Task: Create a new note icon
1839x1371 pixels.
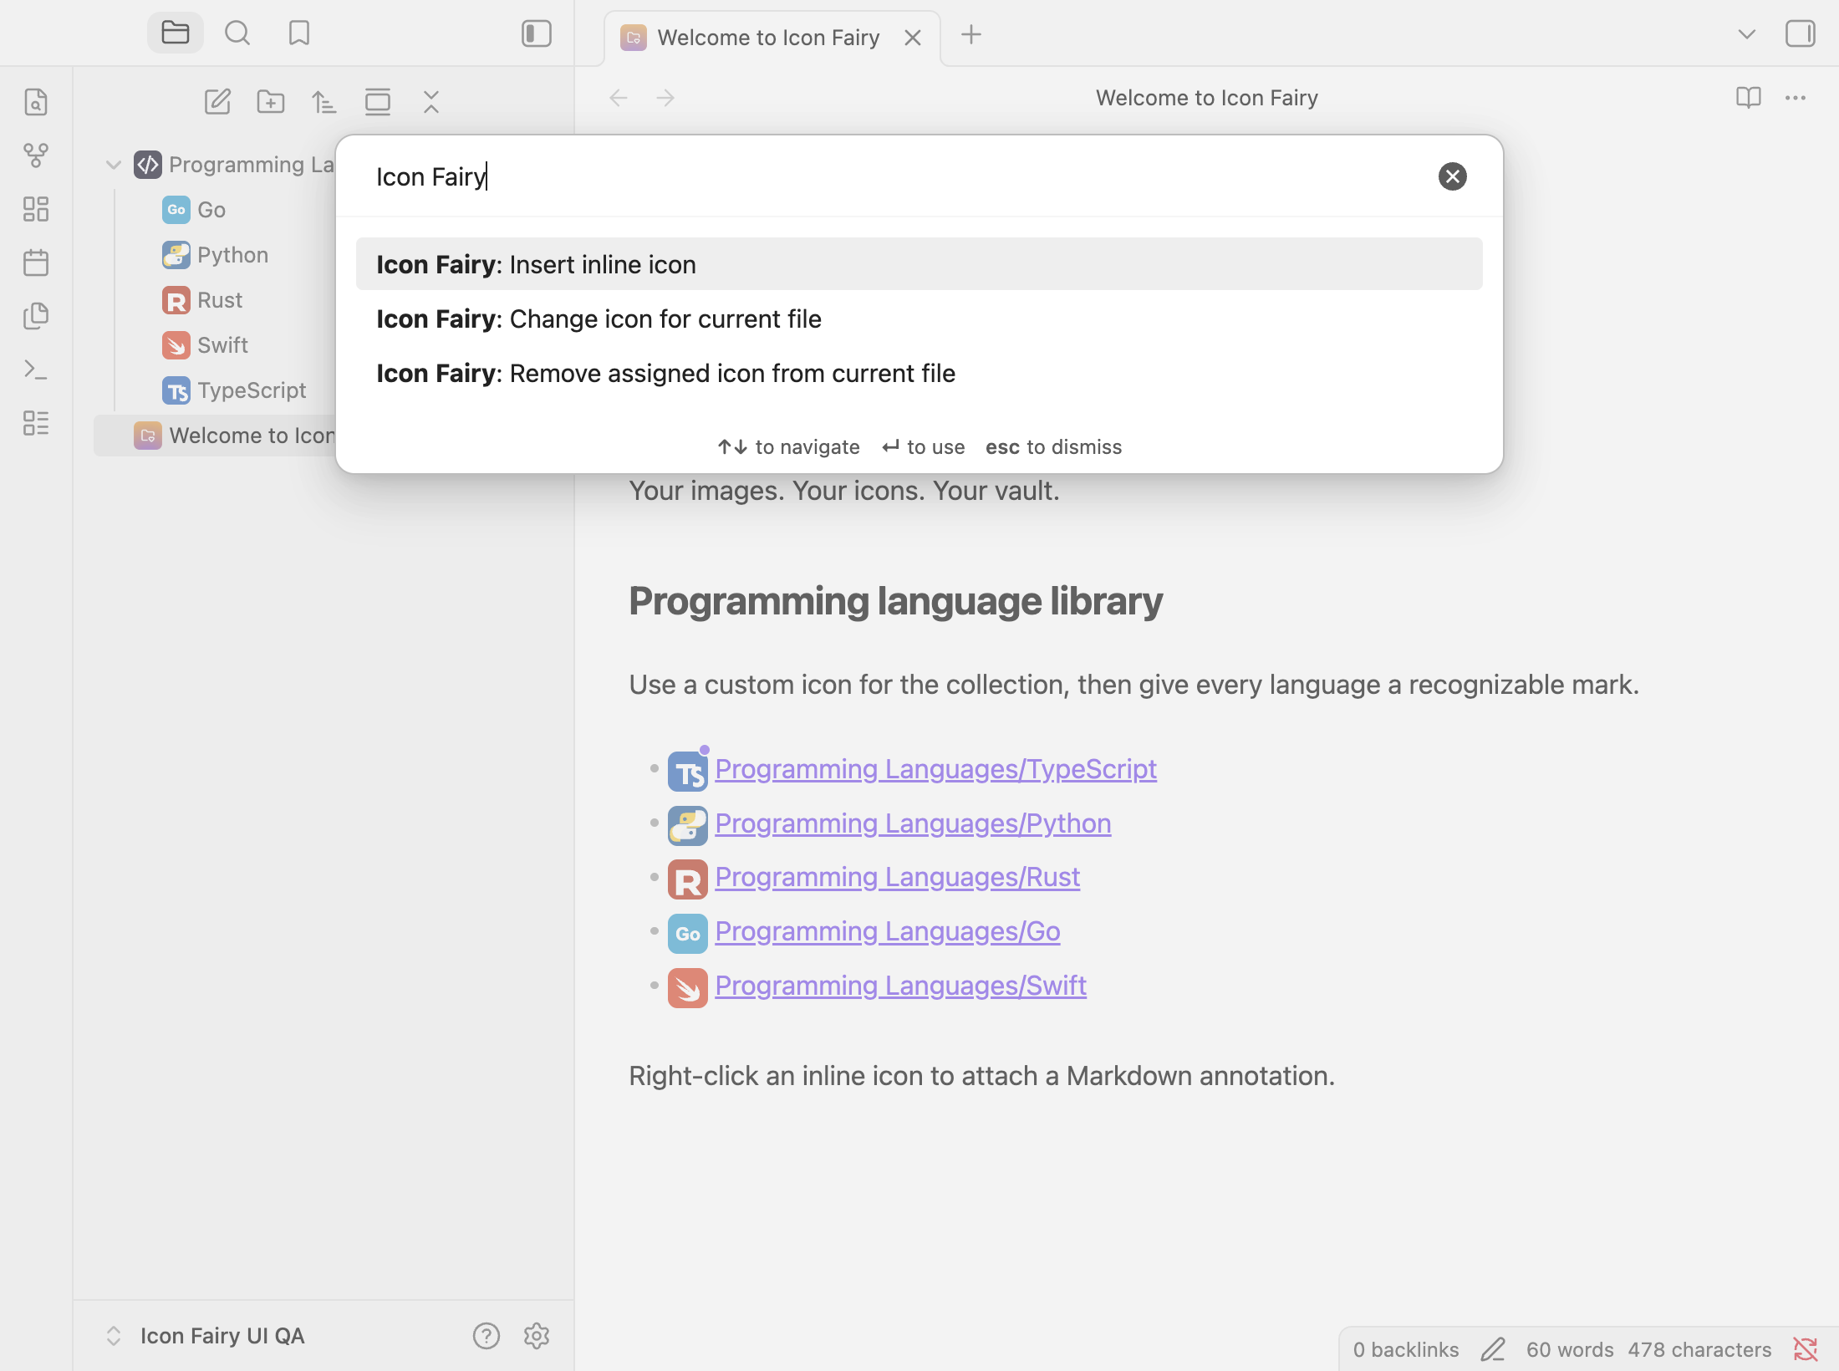Action: point(217,102)
